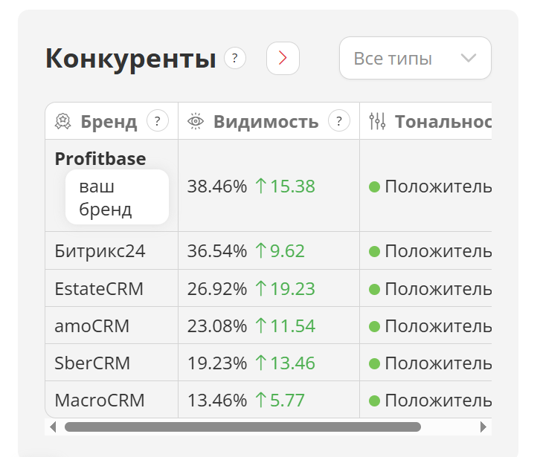Sort by the Видимость column header

click(x=266, y=122)
